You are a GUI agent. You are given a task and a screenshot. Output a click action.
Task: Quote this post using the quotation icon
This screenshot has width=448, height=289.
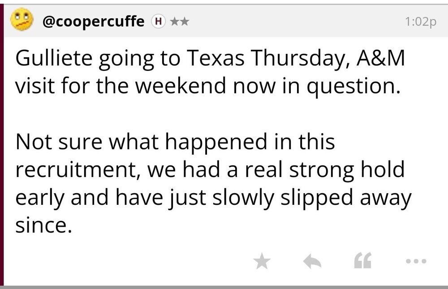click(x=362, y=261)
